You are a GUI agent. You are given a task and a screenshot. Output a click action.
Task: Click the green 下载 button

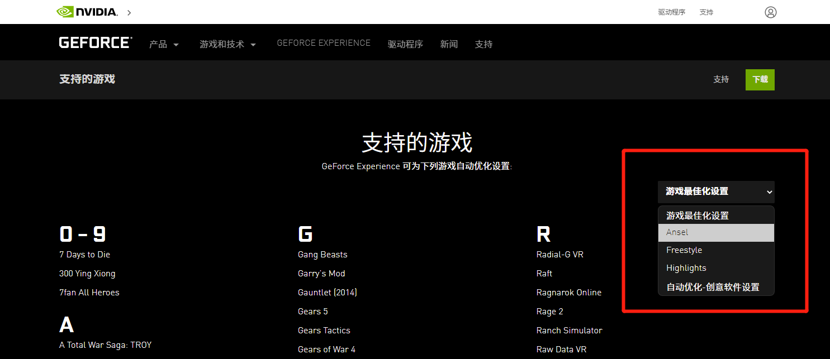pyautogui.click(x=760, y=80)
